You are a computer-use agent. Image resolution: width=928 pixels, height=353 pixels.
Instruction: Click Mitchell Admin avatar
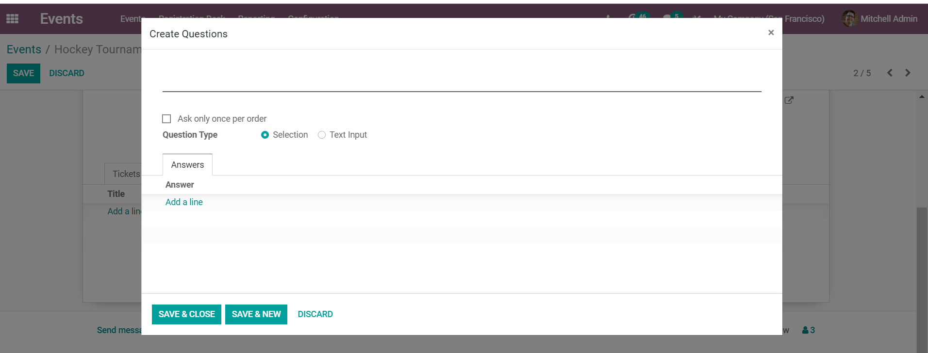click(x=849, y=19)
